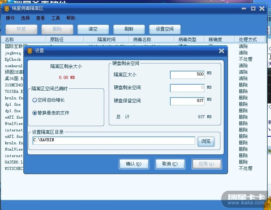The width and height of the screenshot is (271, 210).
Task: Sort by 名称 column header
Action: [x=23, y=40]
